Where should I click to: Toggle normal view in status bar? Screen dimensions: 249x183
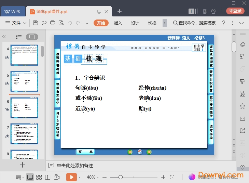pyautogui.click(x=30, y=177)
